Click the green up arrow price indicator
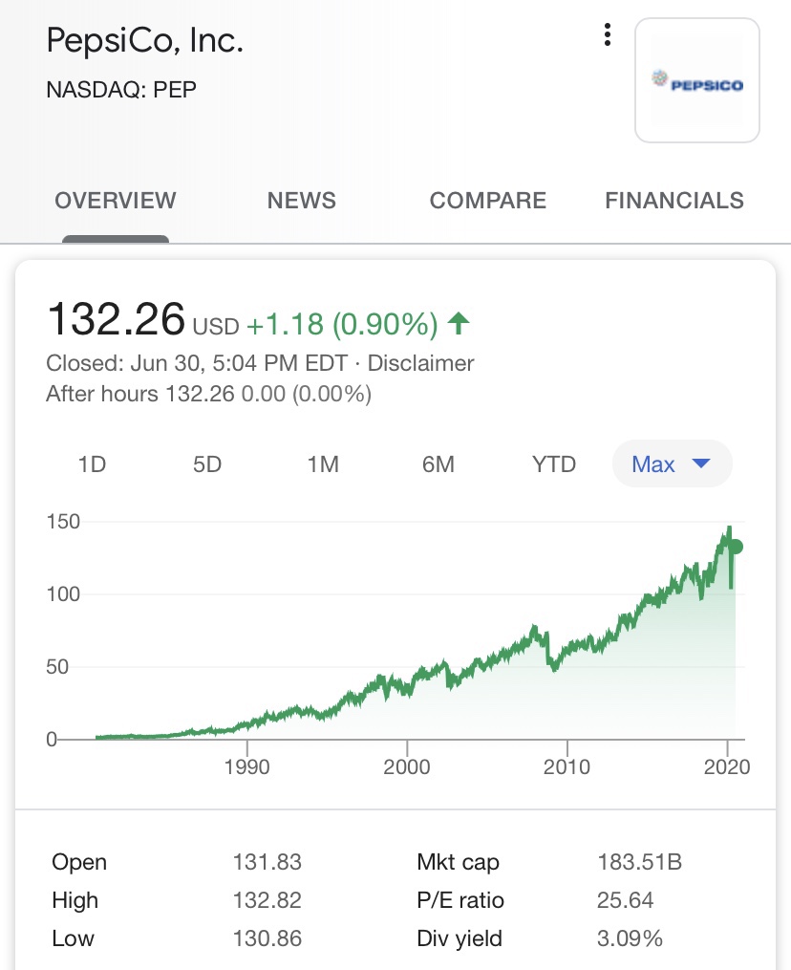Viewport: 791px width, 970px height. tap(459, 324)
